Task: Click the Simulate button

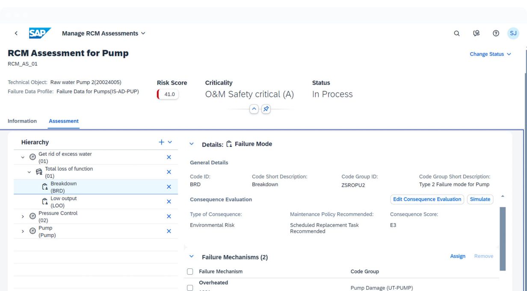Action: pyautogui.click(x=480, y=199)
